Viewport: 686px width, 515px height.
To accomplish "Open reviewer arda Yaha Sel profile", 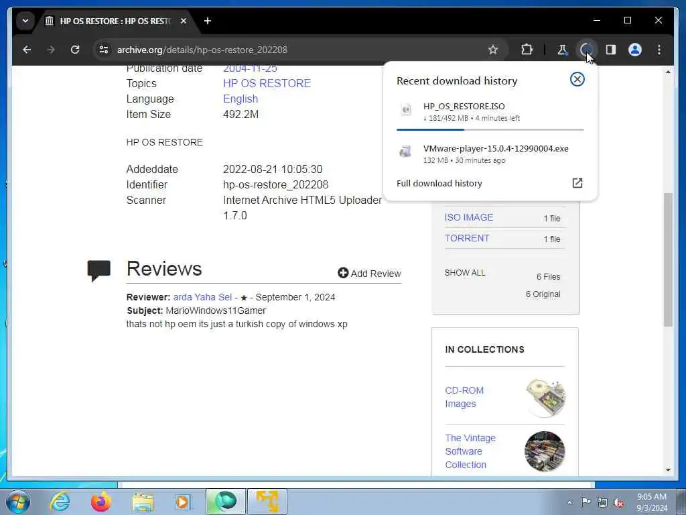I will click(202, 297).
